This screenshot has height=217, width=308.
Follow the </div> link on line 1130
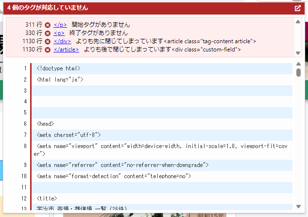(62, 41)
